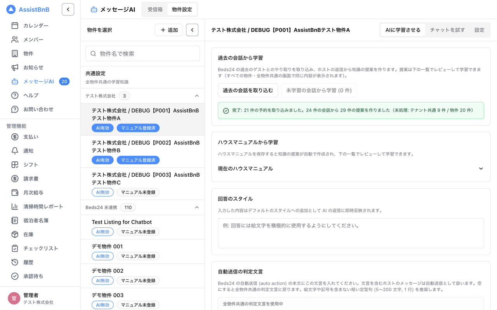The width and height of the screenshot is (497, 310).
Task: Open the 清掃時間レポート bar chart icon
Action: click(15, 207)
